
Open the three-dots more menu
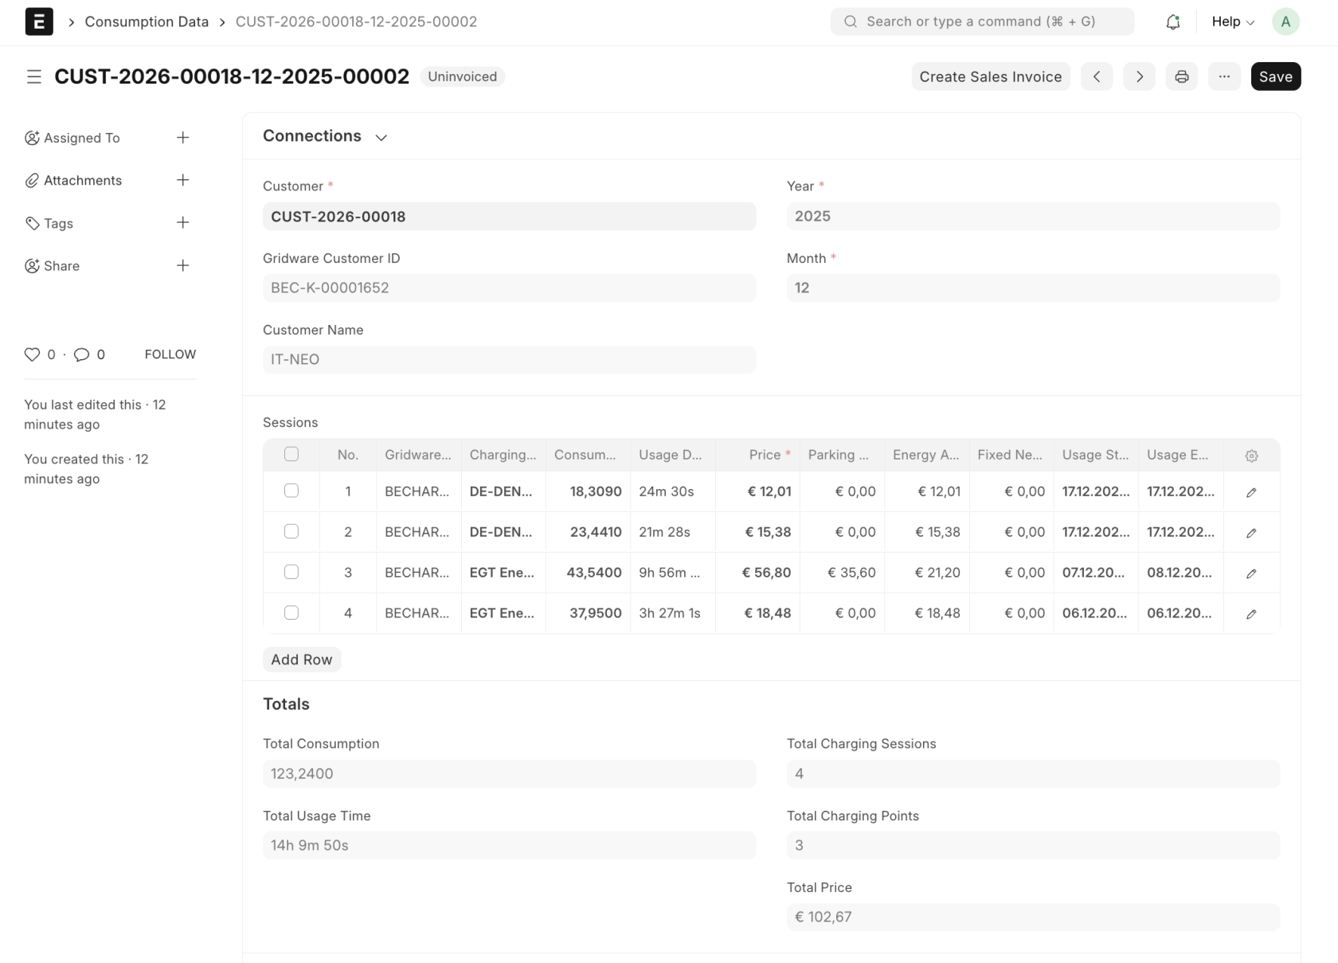tap(1224, 76)
